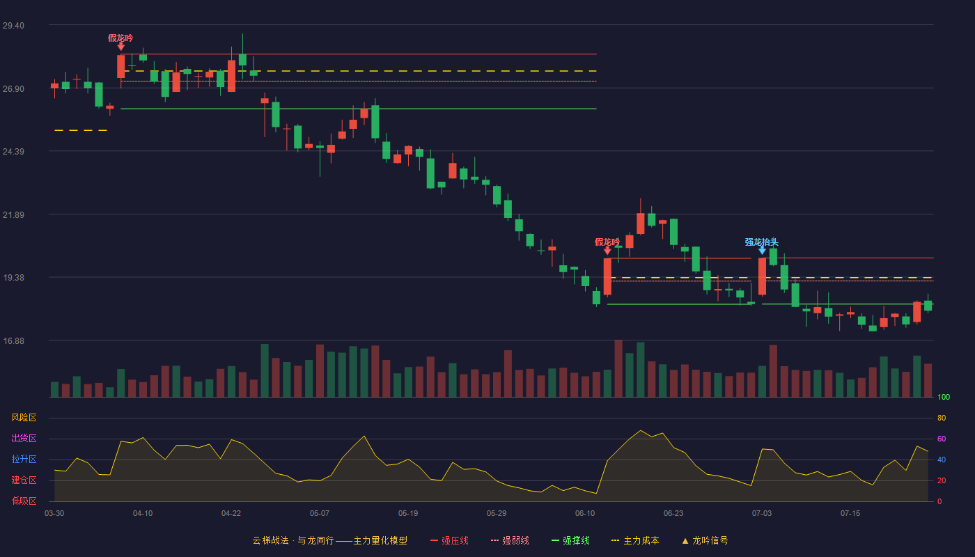Image resolution: width=975 pixels, height=557 pixels.
Task: Click the 16.88 price axis label
Action: [13, 340]
